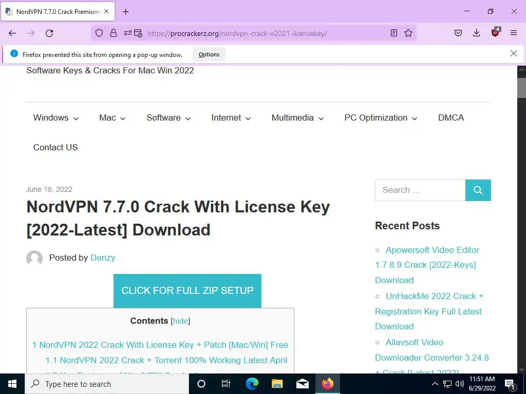Open the DMCA page
Screen dimensions: 526x394
point(451,117)
